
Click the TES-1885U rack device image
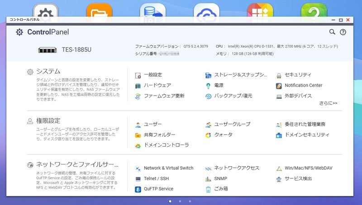coord(48,50)
